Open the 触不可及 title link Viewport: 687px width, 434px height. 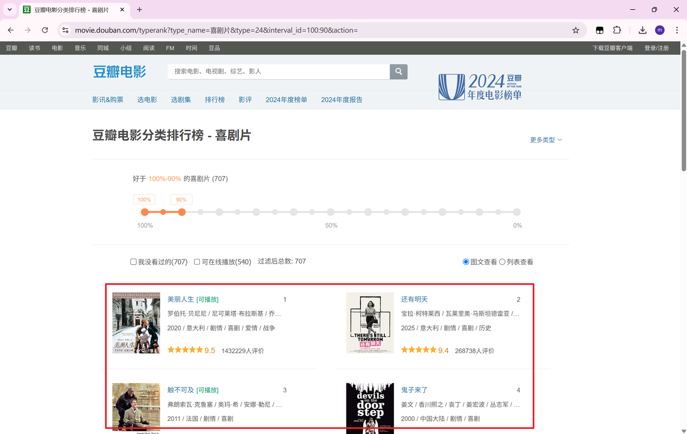click(x=181, y=390)
